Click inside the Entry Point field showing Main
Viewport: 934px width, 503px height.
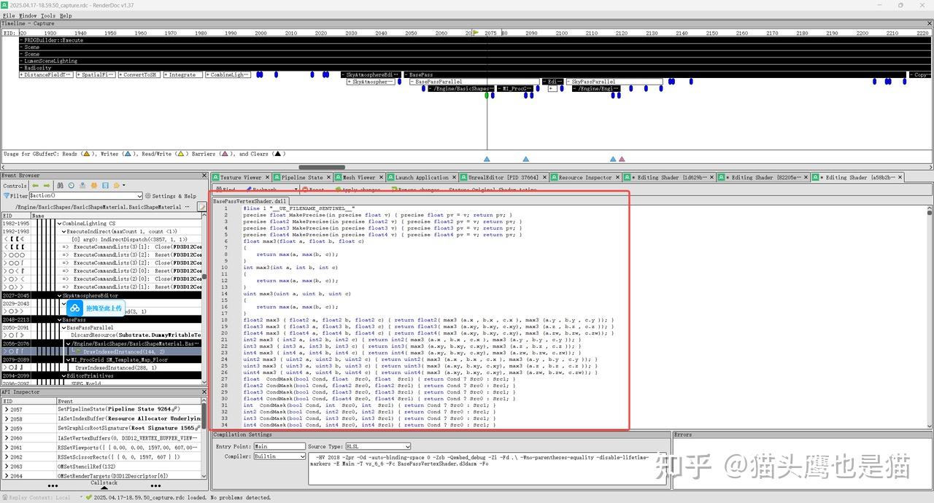pos(279,446)
